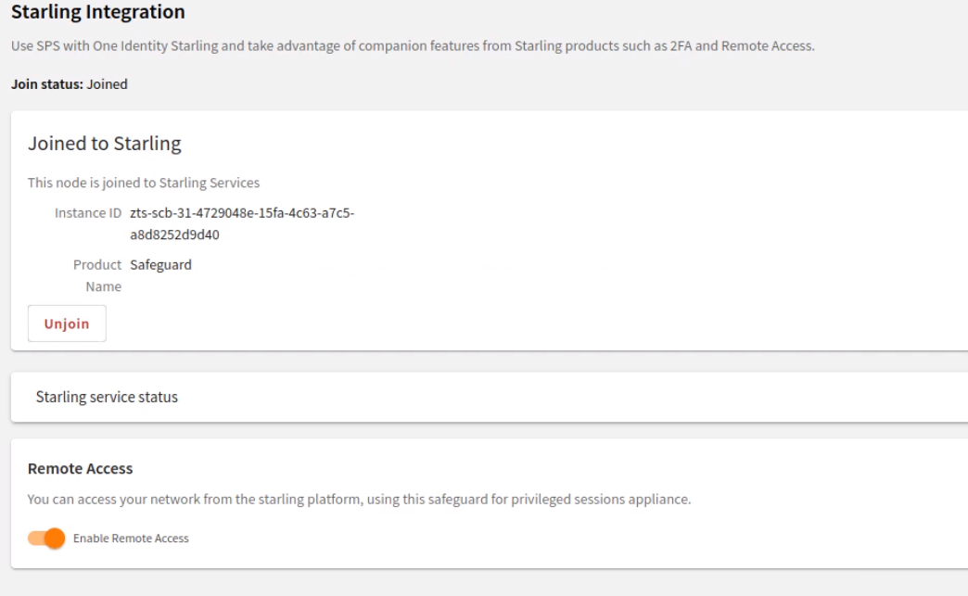Viewport: 968px width, 596px height.
Task: Click the Enable Remote Access label text
Action: tap(131, 538)
